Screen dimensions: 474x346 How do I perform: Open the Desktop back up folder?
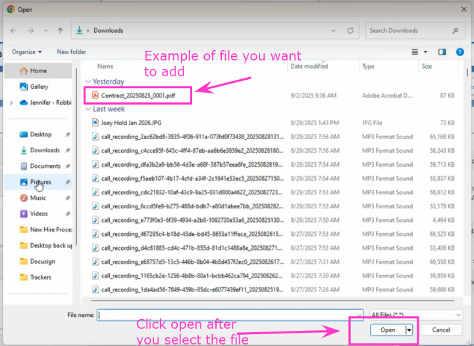(x=45, y=246)
